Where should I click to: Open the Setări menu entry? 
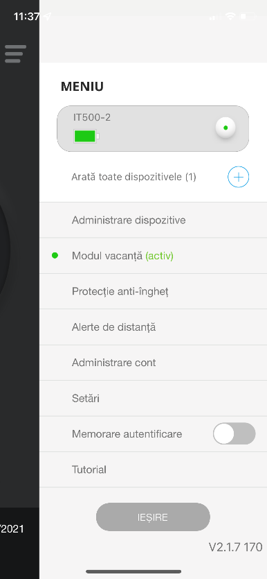coord(153,399)
